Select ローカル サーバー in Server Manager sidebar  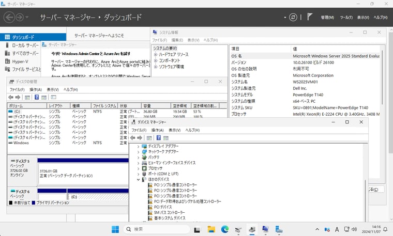coord(25,45)
